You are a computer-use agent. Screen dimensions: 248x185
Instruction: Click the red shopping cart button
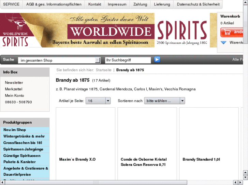click(x=232, y=32)
